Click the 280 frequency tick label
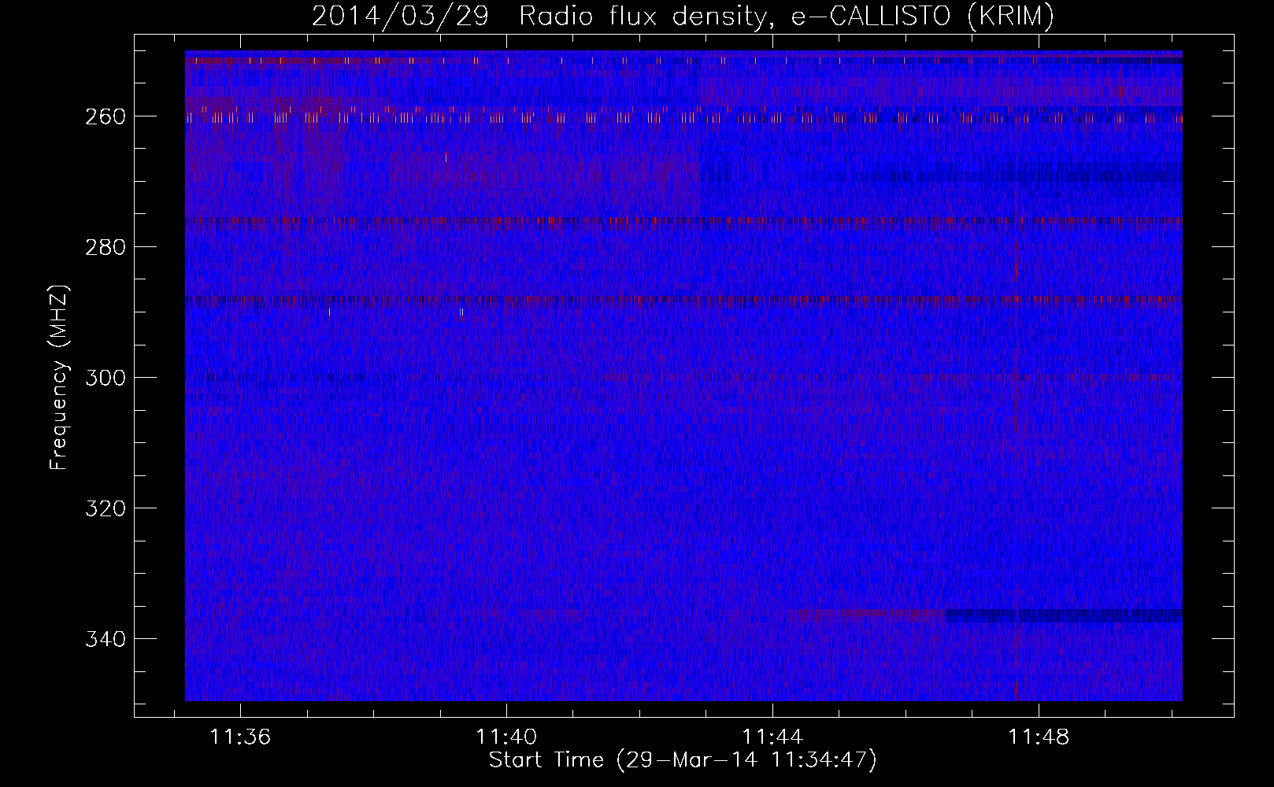The height and width of the screenshot is (787, 1274). 106,247
